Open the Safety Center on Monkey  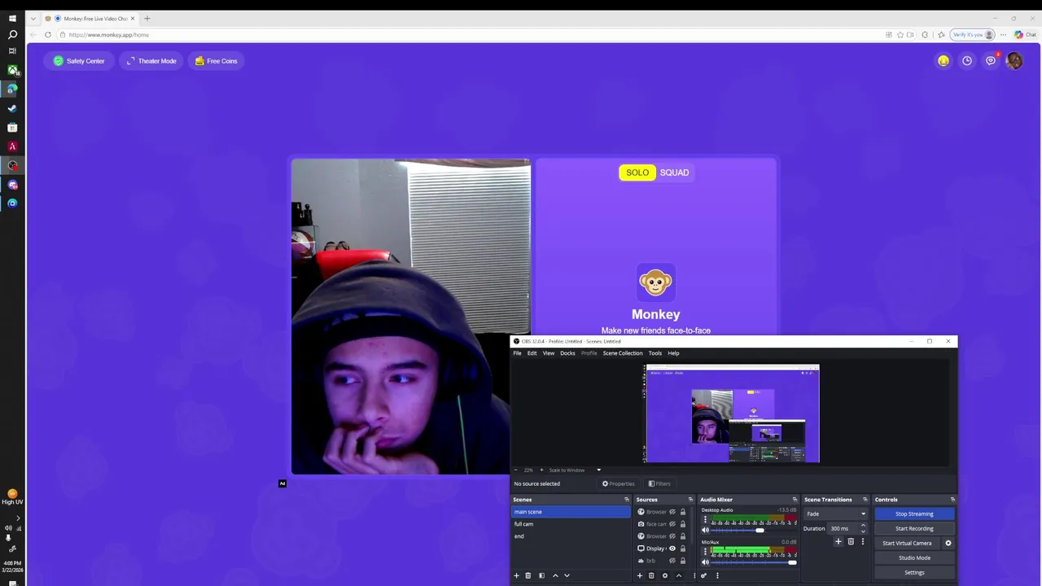point(80,61)
